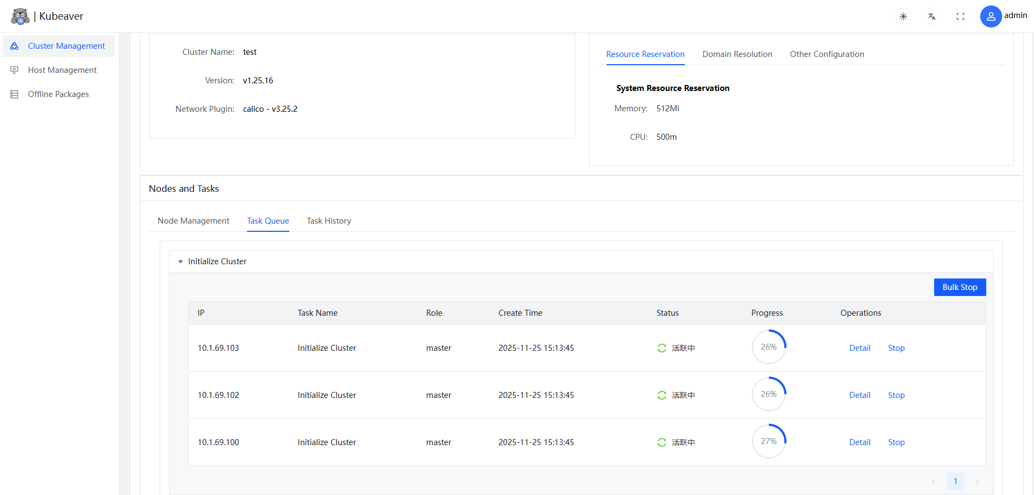Click the Host Management sidebar icon
The image size is (1034, 495).
coord(14,70)
